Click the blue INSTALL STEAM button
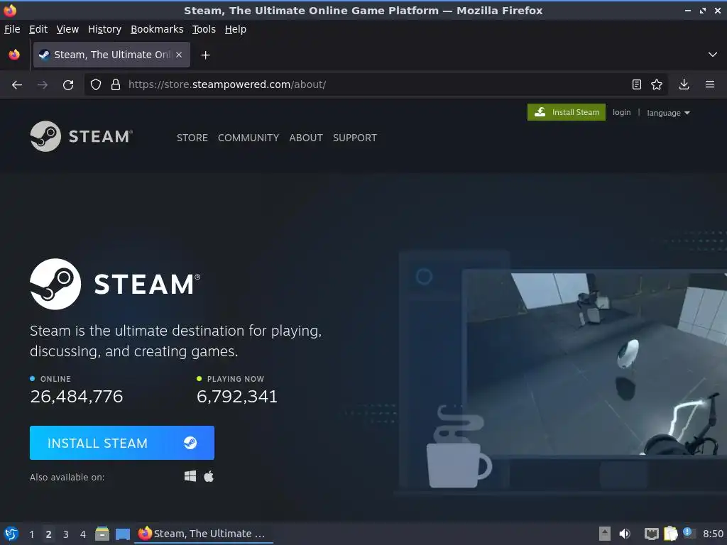The height and width of the screenshot is (545, 727). click(x=122, y=443)
